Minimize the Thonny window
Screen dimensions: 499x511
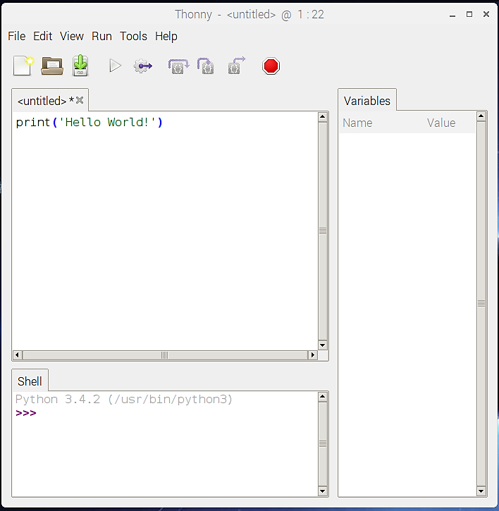tap(452, 15)
